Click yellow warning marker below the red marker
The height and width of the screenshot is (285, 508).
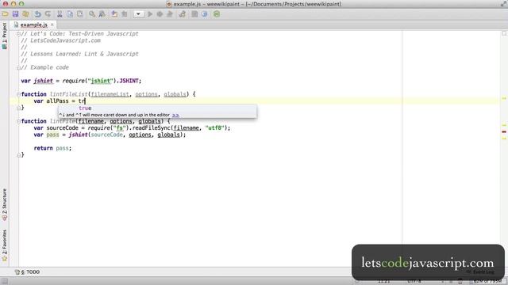point(504,139)
